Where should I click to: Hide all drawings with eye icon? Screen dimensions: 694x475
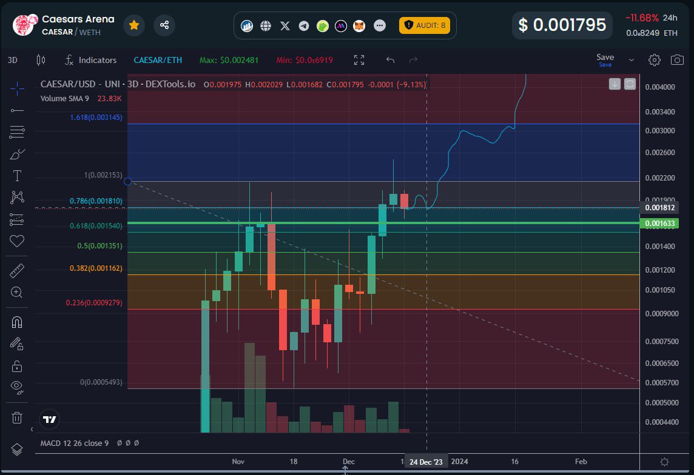(x=17, y=388)
